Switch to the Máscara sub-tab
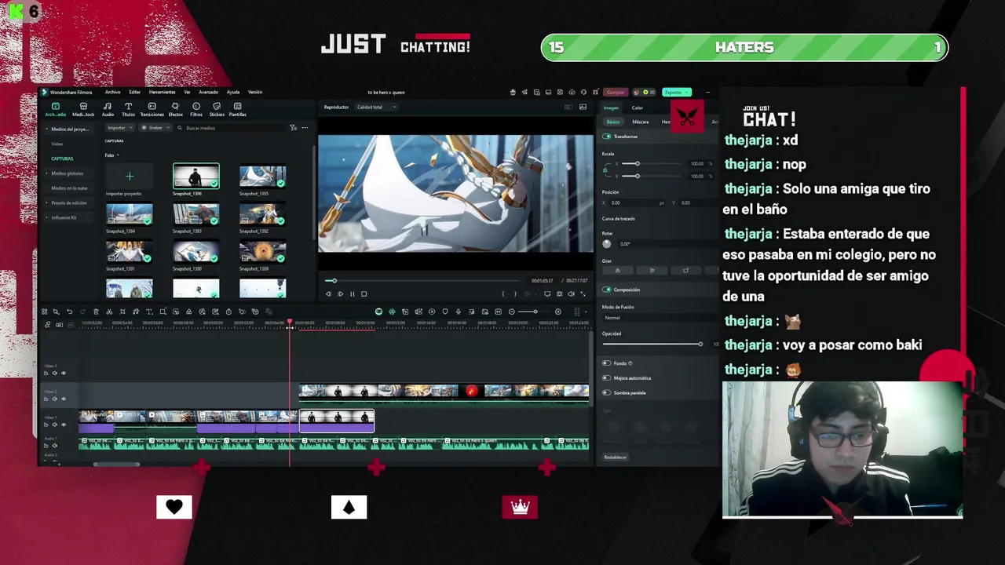The height and width of the screenshot is (565, 1005). [x=641, y=122]
